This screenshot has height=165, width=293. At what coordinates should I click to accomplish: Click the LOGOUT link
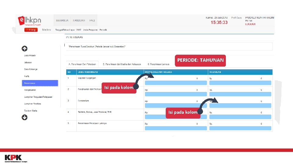(250, 24)
